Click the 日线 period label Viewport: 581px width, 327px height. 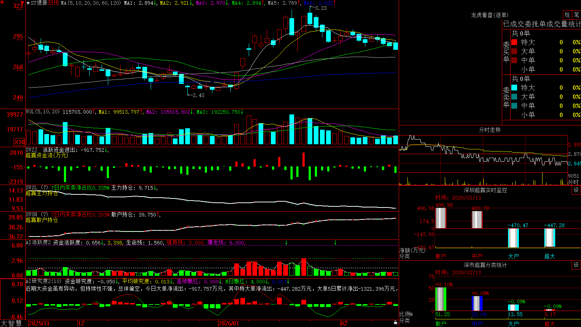point(53,3)
